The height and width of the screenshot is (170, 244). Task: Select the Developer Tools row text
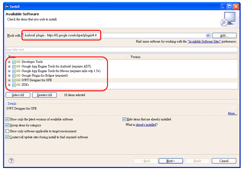(x=32, y=62)
